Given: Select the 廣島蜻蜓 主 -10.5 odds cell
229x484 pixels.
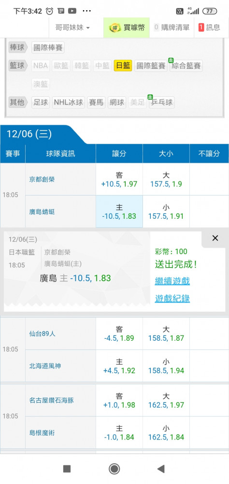Looking at the screenshot, I should [x=119, y=212].
